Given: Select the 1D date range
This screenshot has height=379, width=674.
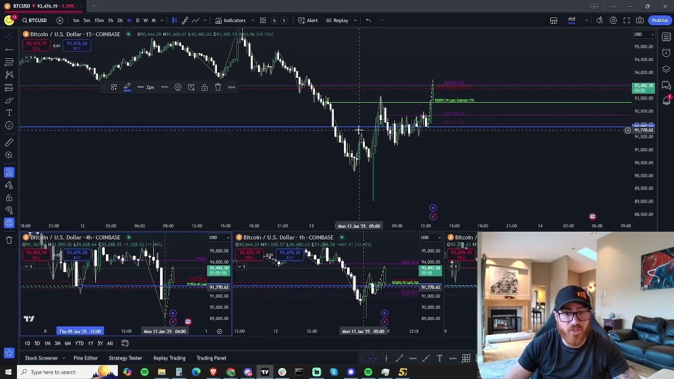Looking at the screenshot, I should click(27, 343).
